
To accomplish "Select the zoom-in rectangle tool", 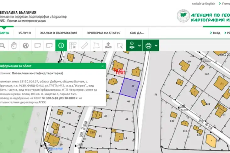I will coord(38,45).
